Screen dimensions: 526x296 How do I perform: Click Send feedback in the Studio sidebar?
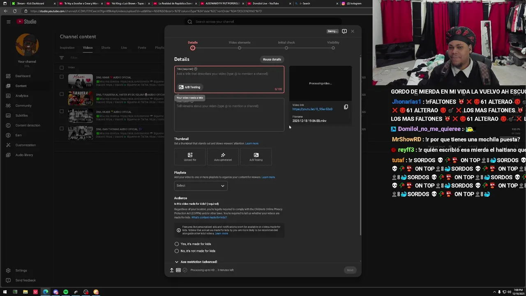click(25, 280)
